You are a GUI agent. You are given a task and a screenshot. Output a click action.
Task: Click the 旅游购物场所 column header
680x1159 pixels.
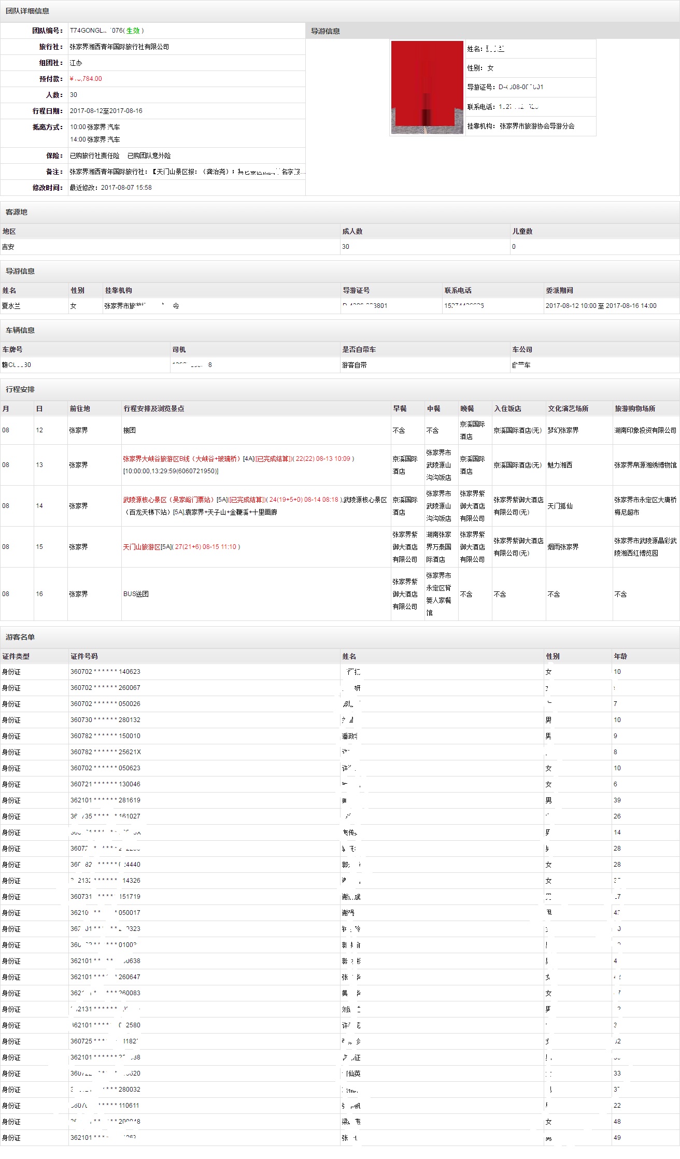635,408
